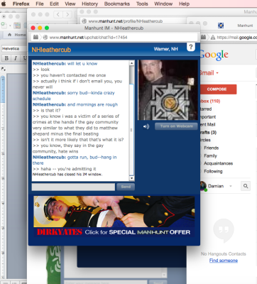Click the Hangouts search magnifier icon

point(246,186)
